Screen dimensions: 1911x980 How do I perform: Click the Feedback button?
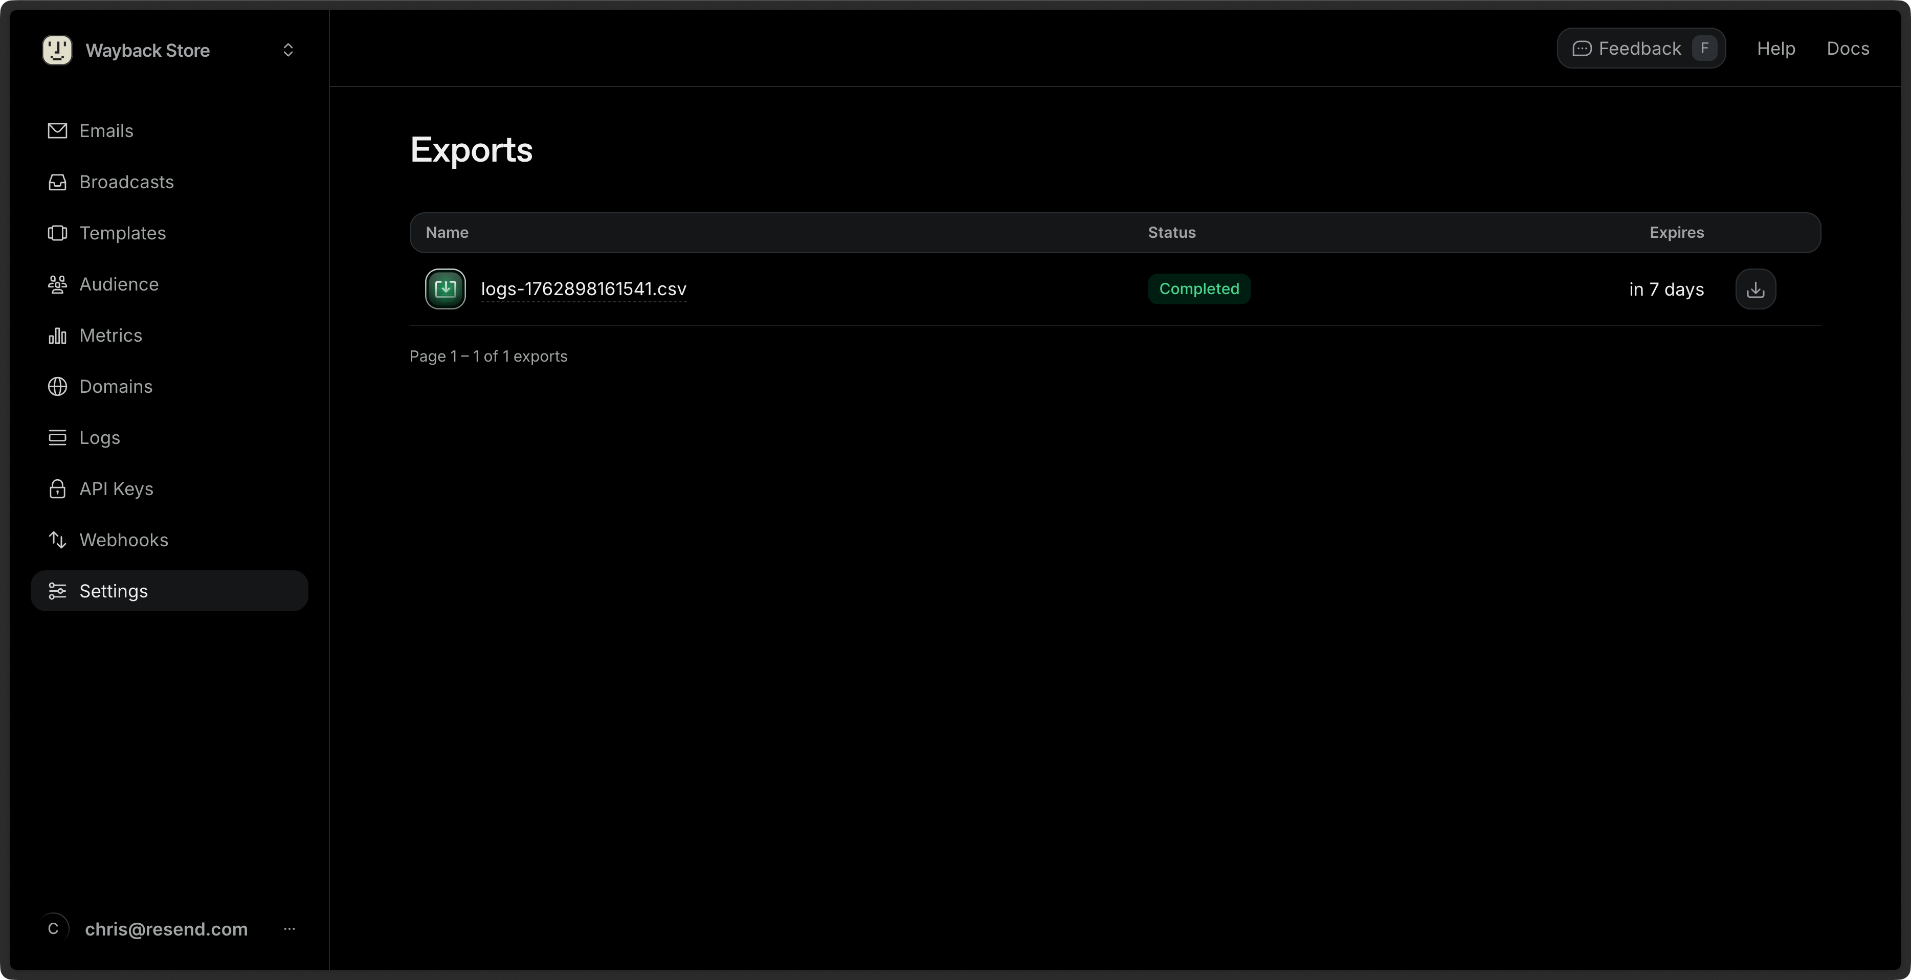pyautogui.click(x=1641, y=48)
